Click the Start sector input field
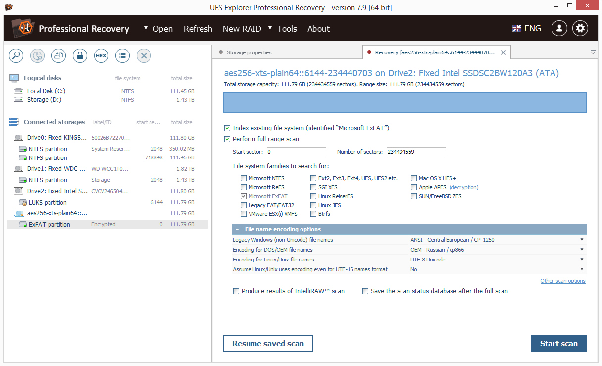 [297, 152]
